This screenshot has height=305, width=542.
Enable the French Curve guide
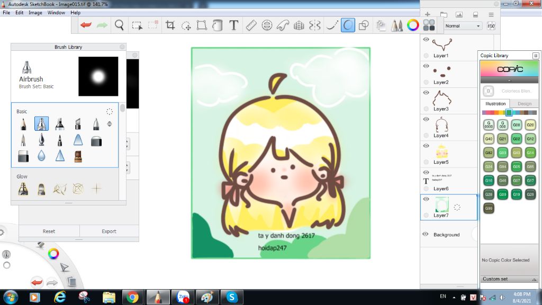(283, 25)
